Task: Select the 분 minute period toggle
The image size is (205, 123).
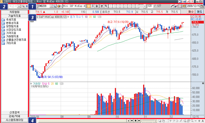Action: 102,6
